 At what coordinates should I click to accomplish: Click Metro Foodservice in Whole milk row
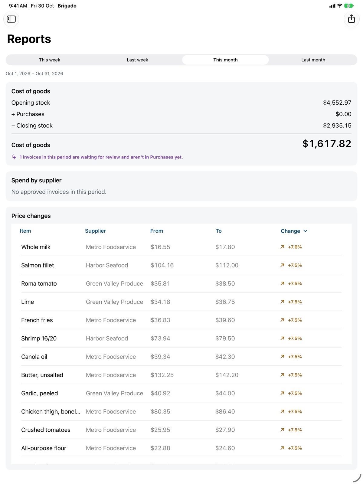point(111,247)
